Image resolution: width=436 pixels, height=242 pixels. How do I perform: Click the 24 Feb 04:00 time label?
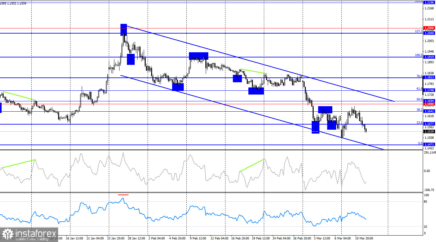point(282,238)
